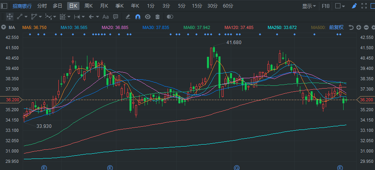Click the pink MA20: 36.885 label
Image resolution: width=375 pixels, height=170 pixels.
(x=115, y=27)
